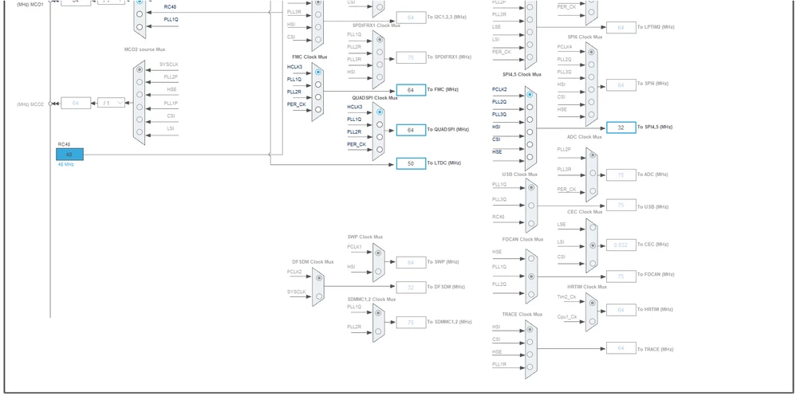This screenshot has width=796, height=396.
Task: Pick PLL2Q in the SPI4,5 Clock Mux
Action: click(530, 107)
